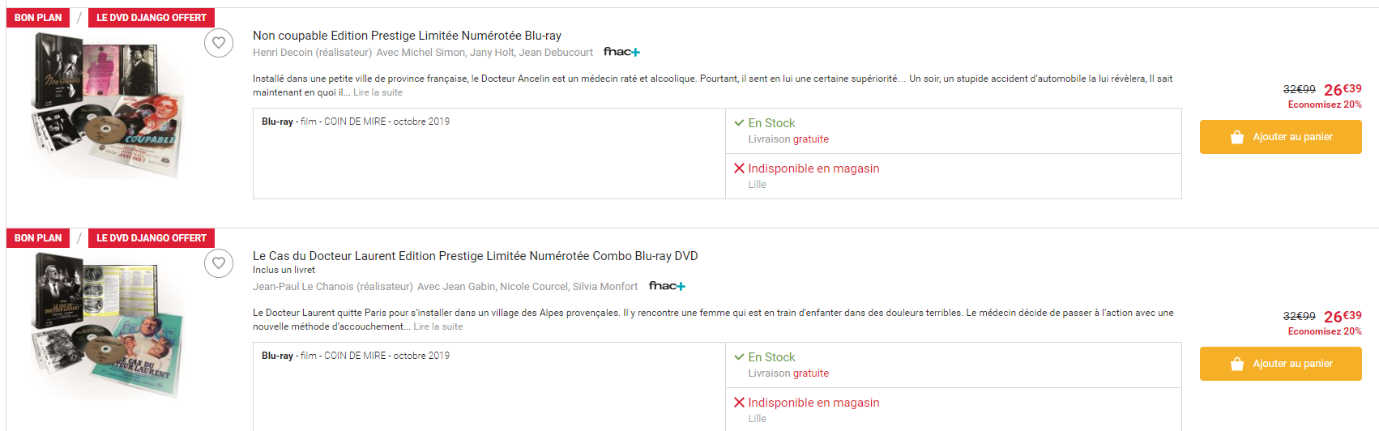Expand Non coupable synopsis with Lire la suite

[x=378, y=92]
